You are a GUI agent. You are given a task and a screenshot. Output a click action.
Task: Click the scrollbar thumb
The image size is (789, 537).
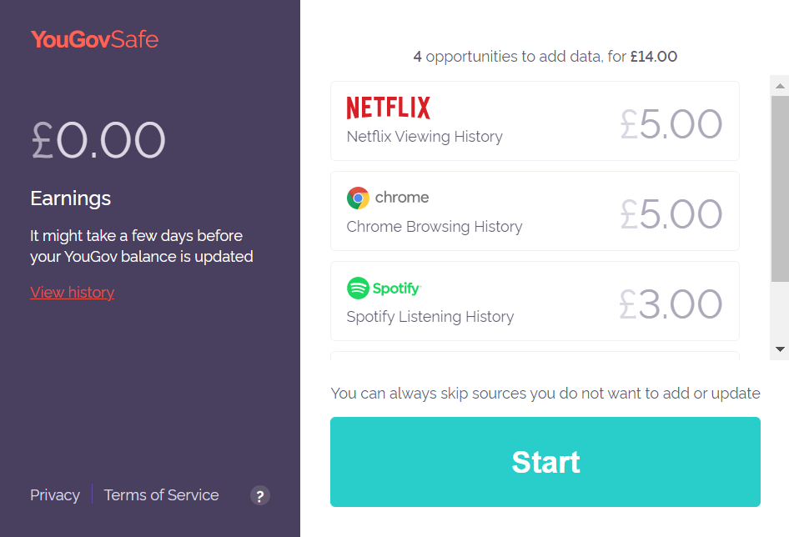pyautogui.click(x=778, y=183)
